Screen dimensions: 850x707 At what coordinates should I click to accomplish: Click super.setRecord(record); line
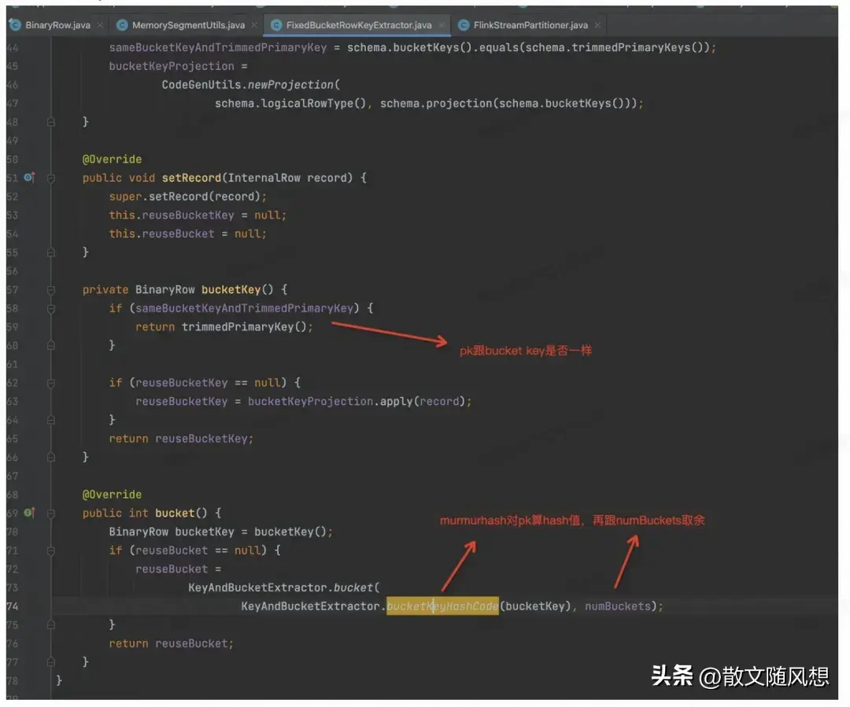pyautogui.click(x=187, y=197)
